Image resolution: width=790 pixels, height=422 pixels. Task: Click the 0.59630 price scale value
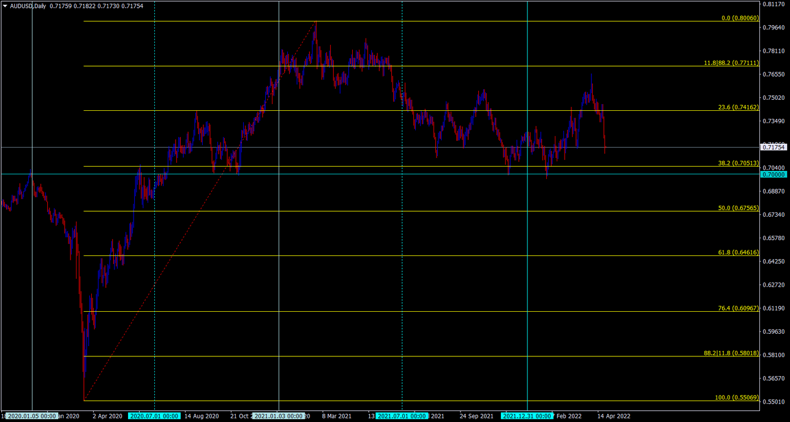[x=773, y=331]
